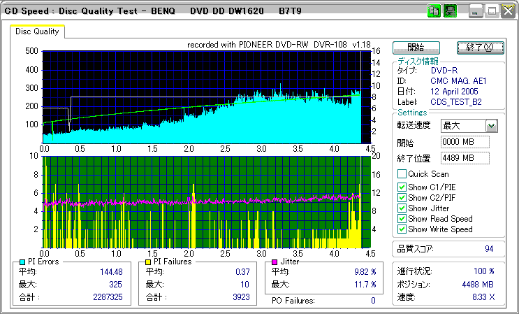Viewport: 519px width, 314px height.
Task: Click the start position 0000 MB field
Action: click(465, 143)
